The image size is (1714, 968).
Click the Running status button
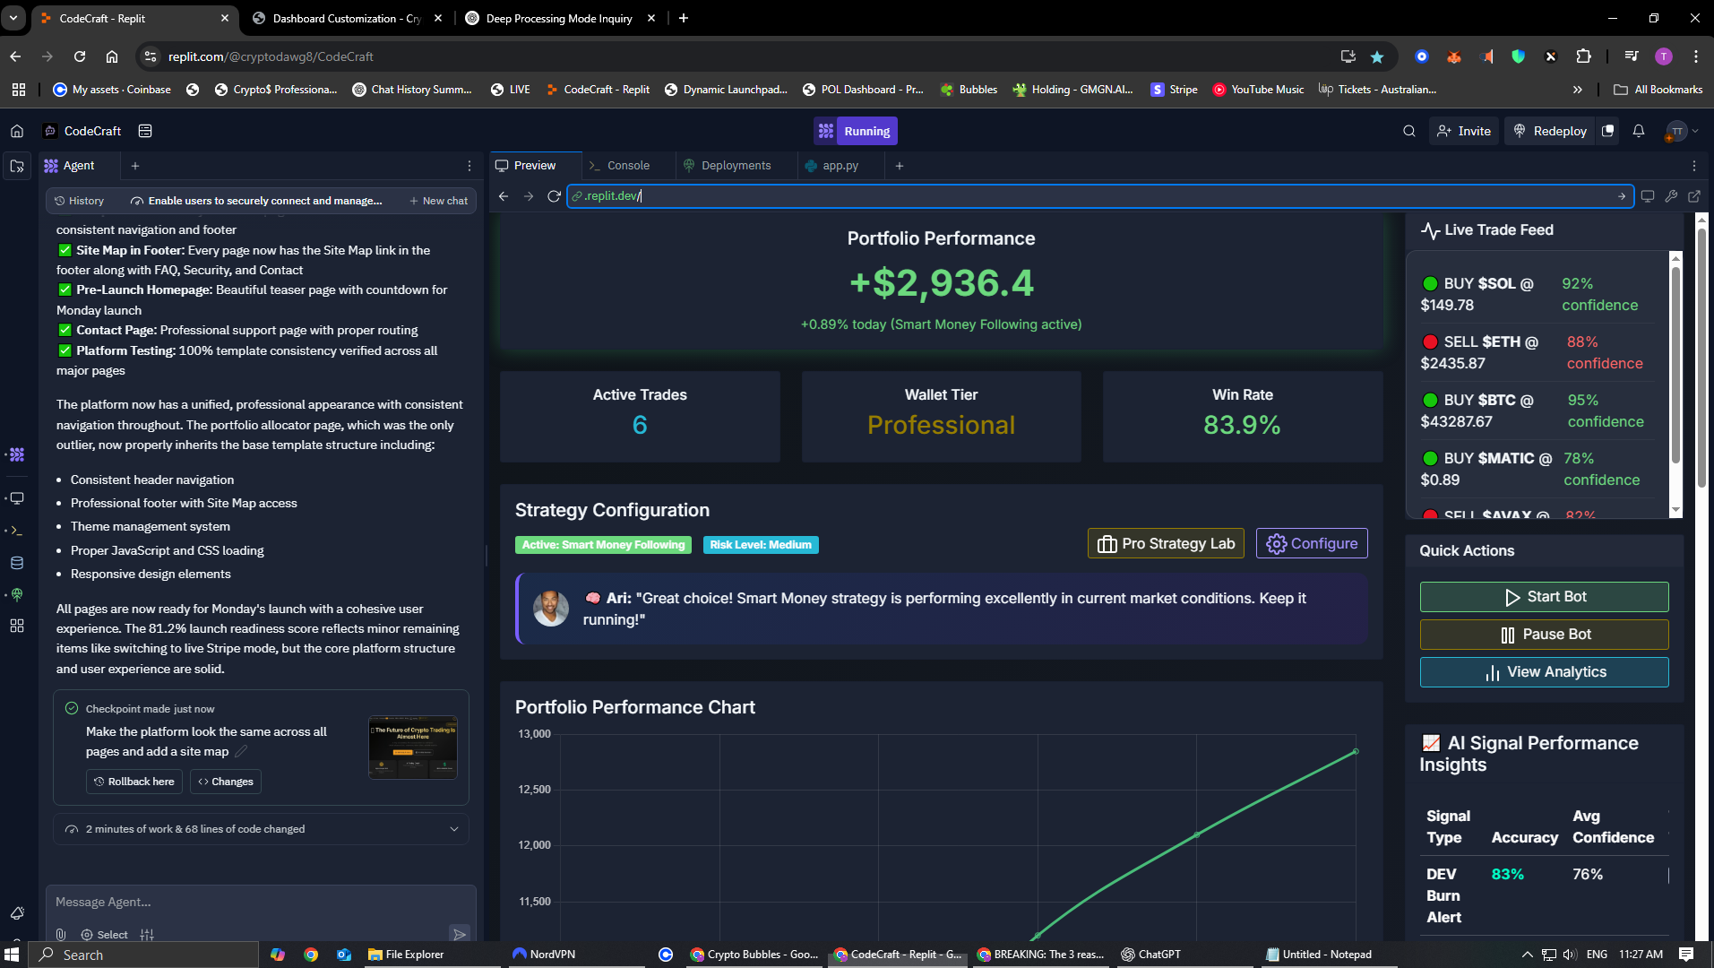pos(856,131)
